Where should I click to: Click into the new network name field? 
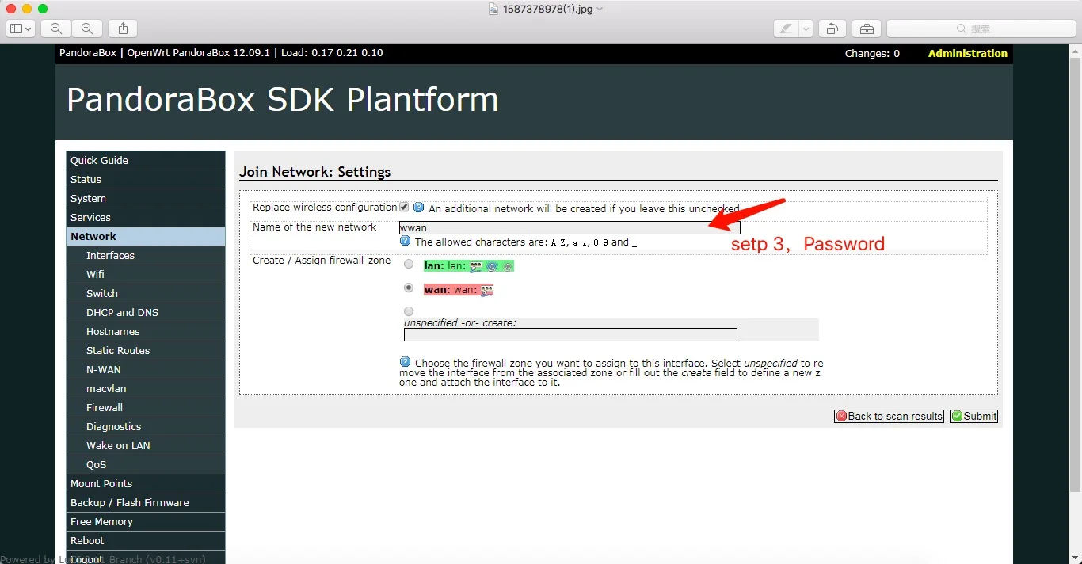[570, 227]
